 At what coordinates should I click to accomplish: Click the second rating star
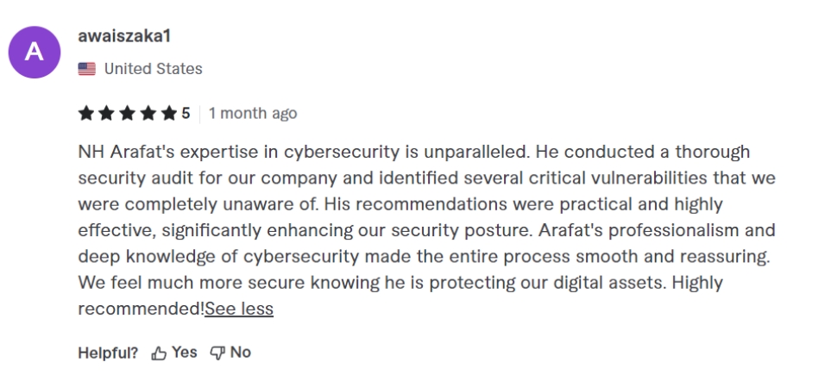click(x=105, y=113)
